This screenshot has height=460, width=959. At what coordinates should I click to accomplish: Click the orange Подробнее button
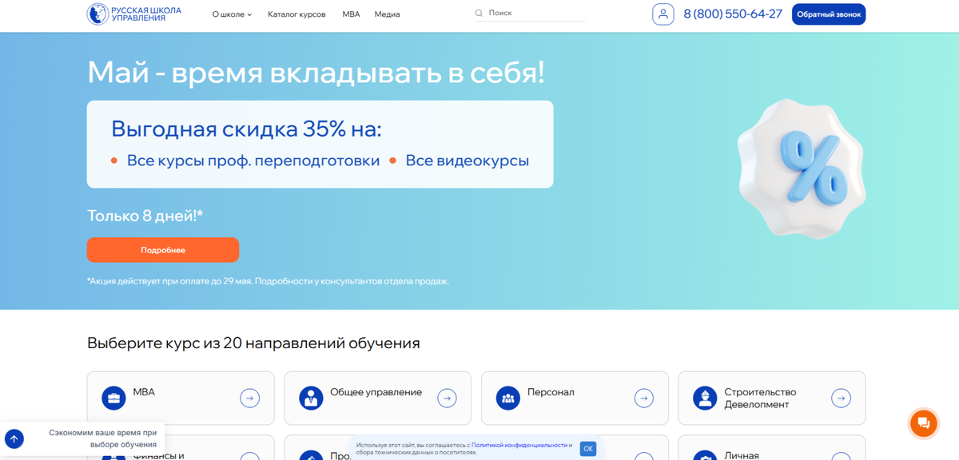tap(163, 250)
